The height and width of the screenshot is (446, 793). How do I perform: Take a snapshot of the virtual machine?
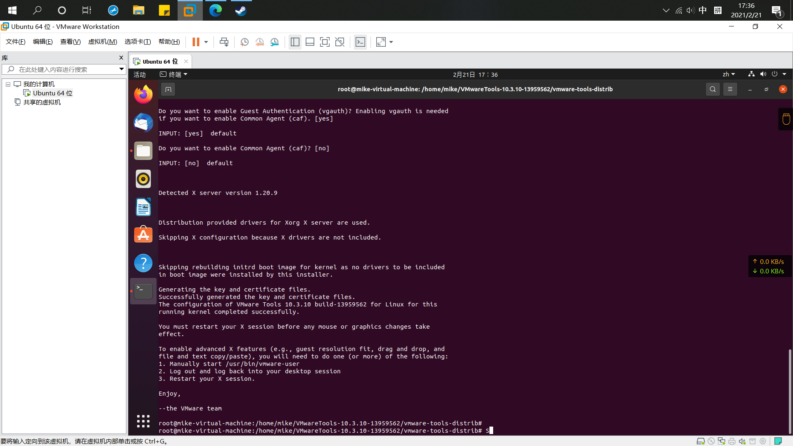click(245, 42)
